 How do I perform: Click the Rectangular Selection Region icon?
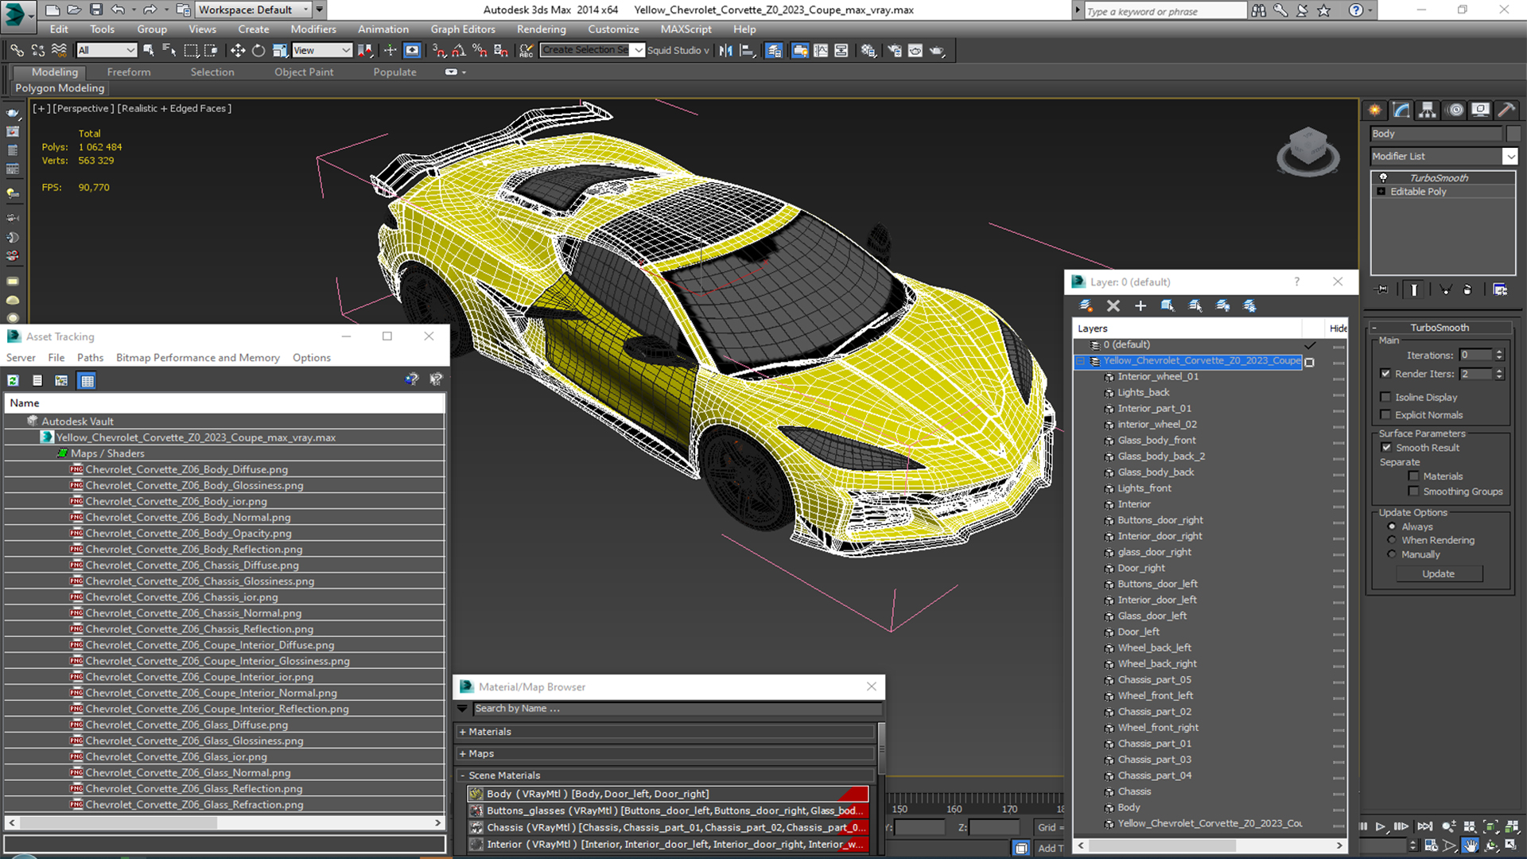click(191, 50)
